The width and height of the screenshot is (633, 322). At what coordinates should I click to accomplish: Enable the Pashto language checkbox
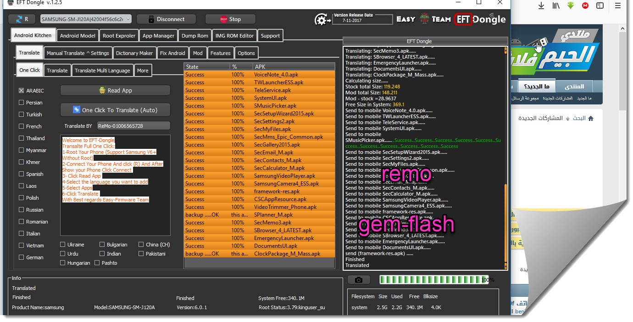pyautogui.click(x=97, y=263)
